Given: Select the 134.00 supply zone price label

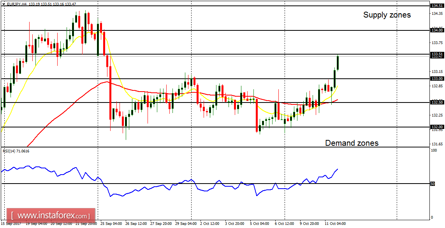Looking at the screenshot, I should [436, 30].
